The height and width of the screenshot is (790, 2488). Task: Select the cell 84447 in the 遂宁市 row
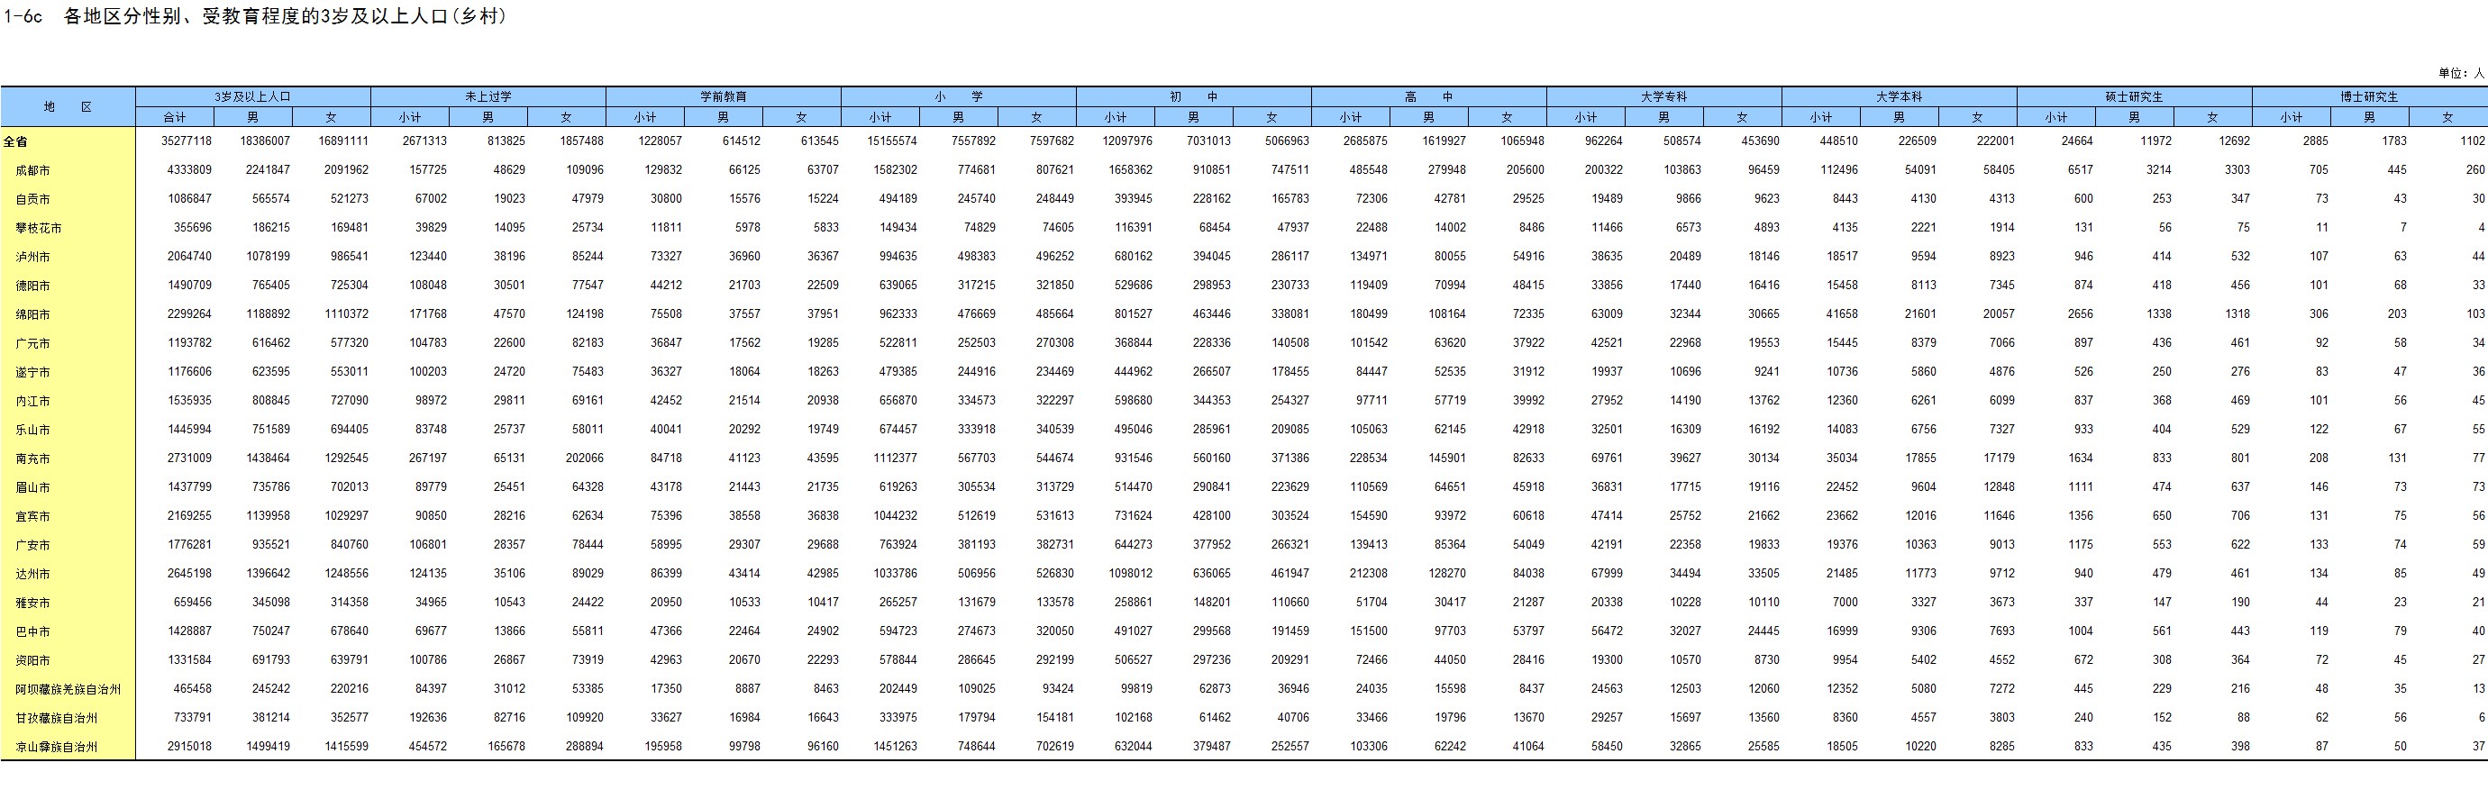(1372, 372)
